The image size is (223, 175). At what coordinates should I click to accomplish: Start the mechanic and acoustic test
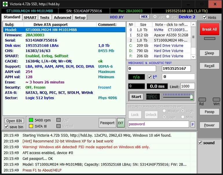[x=136, y=97]
